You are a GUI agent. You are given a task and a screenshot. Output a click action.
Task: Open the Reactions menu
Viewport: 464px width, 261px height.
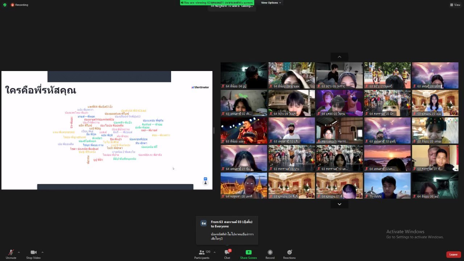point(289,253)
